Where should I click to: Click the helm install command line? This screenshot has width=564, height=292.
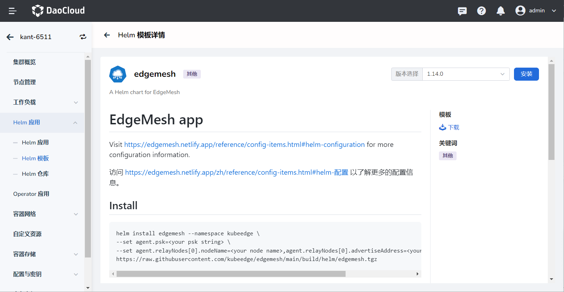click(x=188, y=233)
